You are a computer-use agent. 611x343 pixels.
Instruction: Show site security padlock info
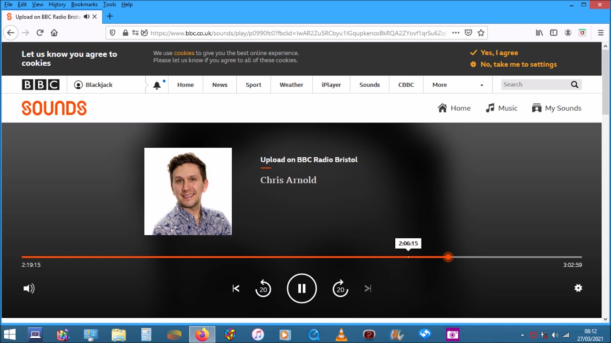125,33
